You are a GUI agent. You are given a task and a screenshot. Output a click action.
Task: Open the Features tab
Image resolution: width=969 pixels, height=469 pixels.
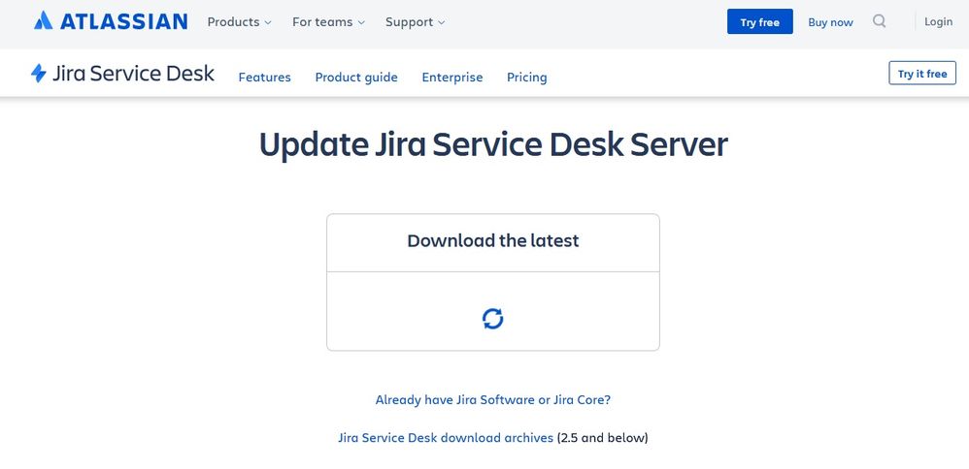pos(264,78)
